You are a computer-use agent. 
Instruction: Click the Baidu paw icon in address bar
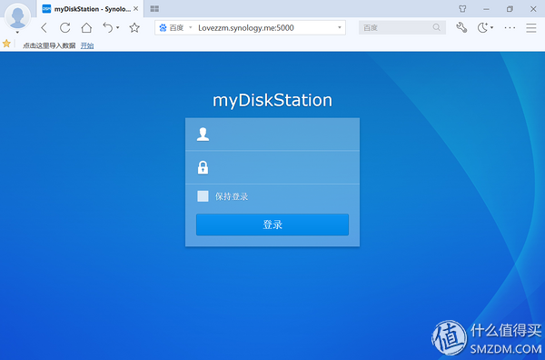[163, 28]
